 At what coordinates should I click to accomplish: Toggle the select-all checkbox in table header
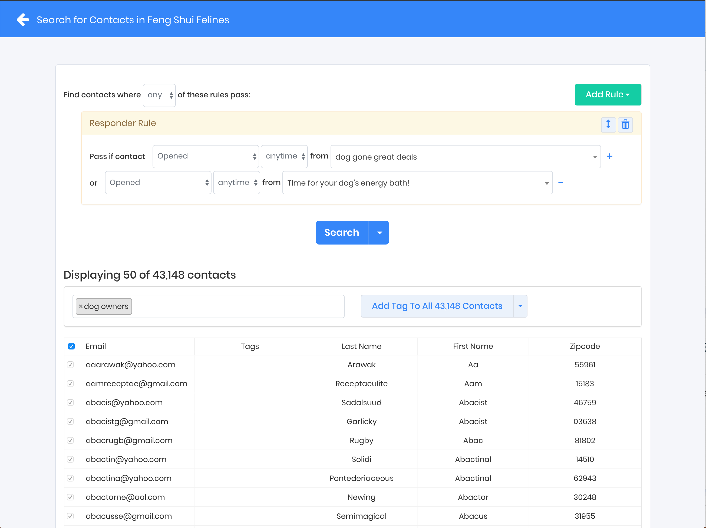tap(71, 346)
